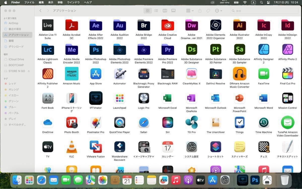
Task: Go back with the toolbar back arrow
Action: 40,11
